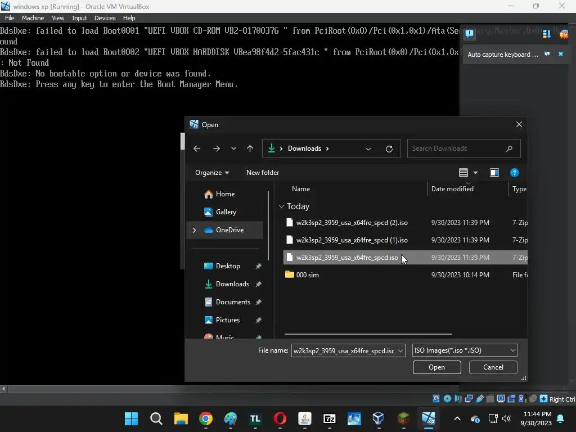The width and height of the screenshot is (576, 432).
Task: Toggle the notification center icon in VirtualBox
Action: click(470, 34)
